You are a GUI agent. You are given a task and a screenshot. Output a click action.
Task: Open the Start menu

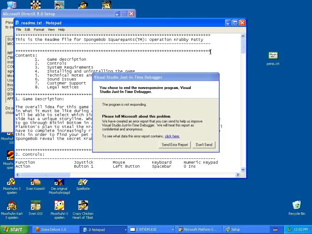pyautogui.click(x=14, y=229)
